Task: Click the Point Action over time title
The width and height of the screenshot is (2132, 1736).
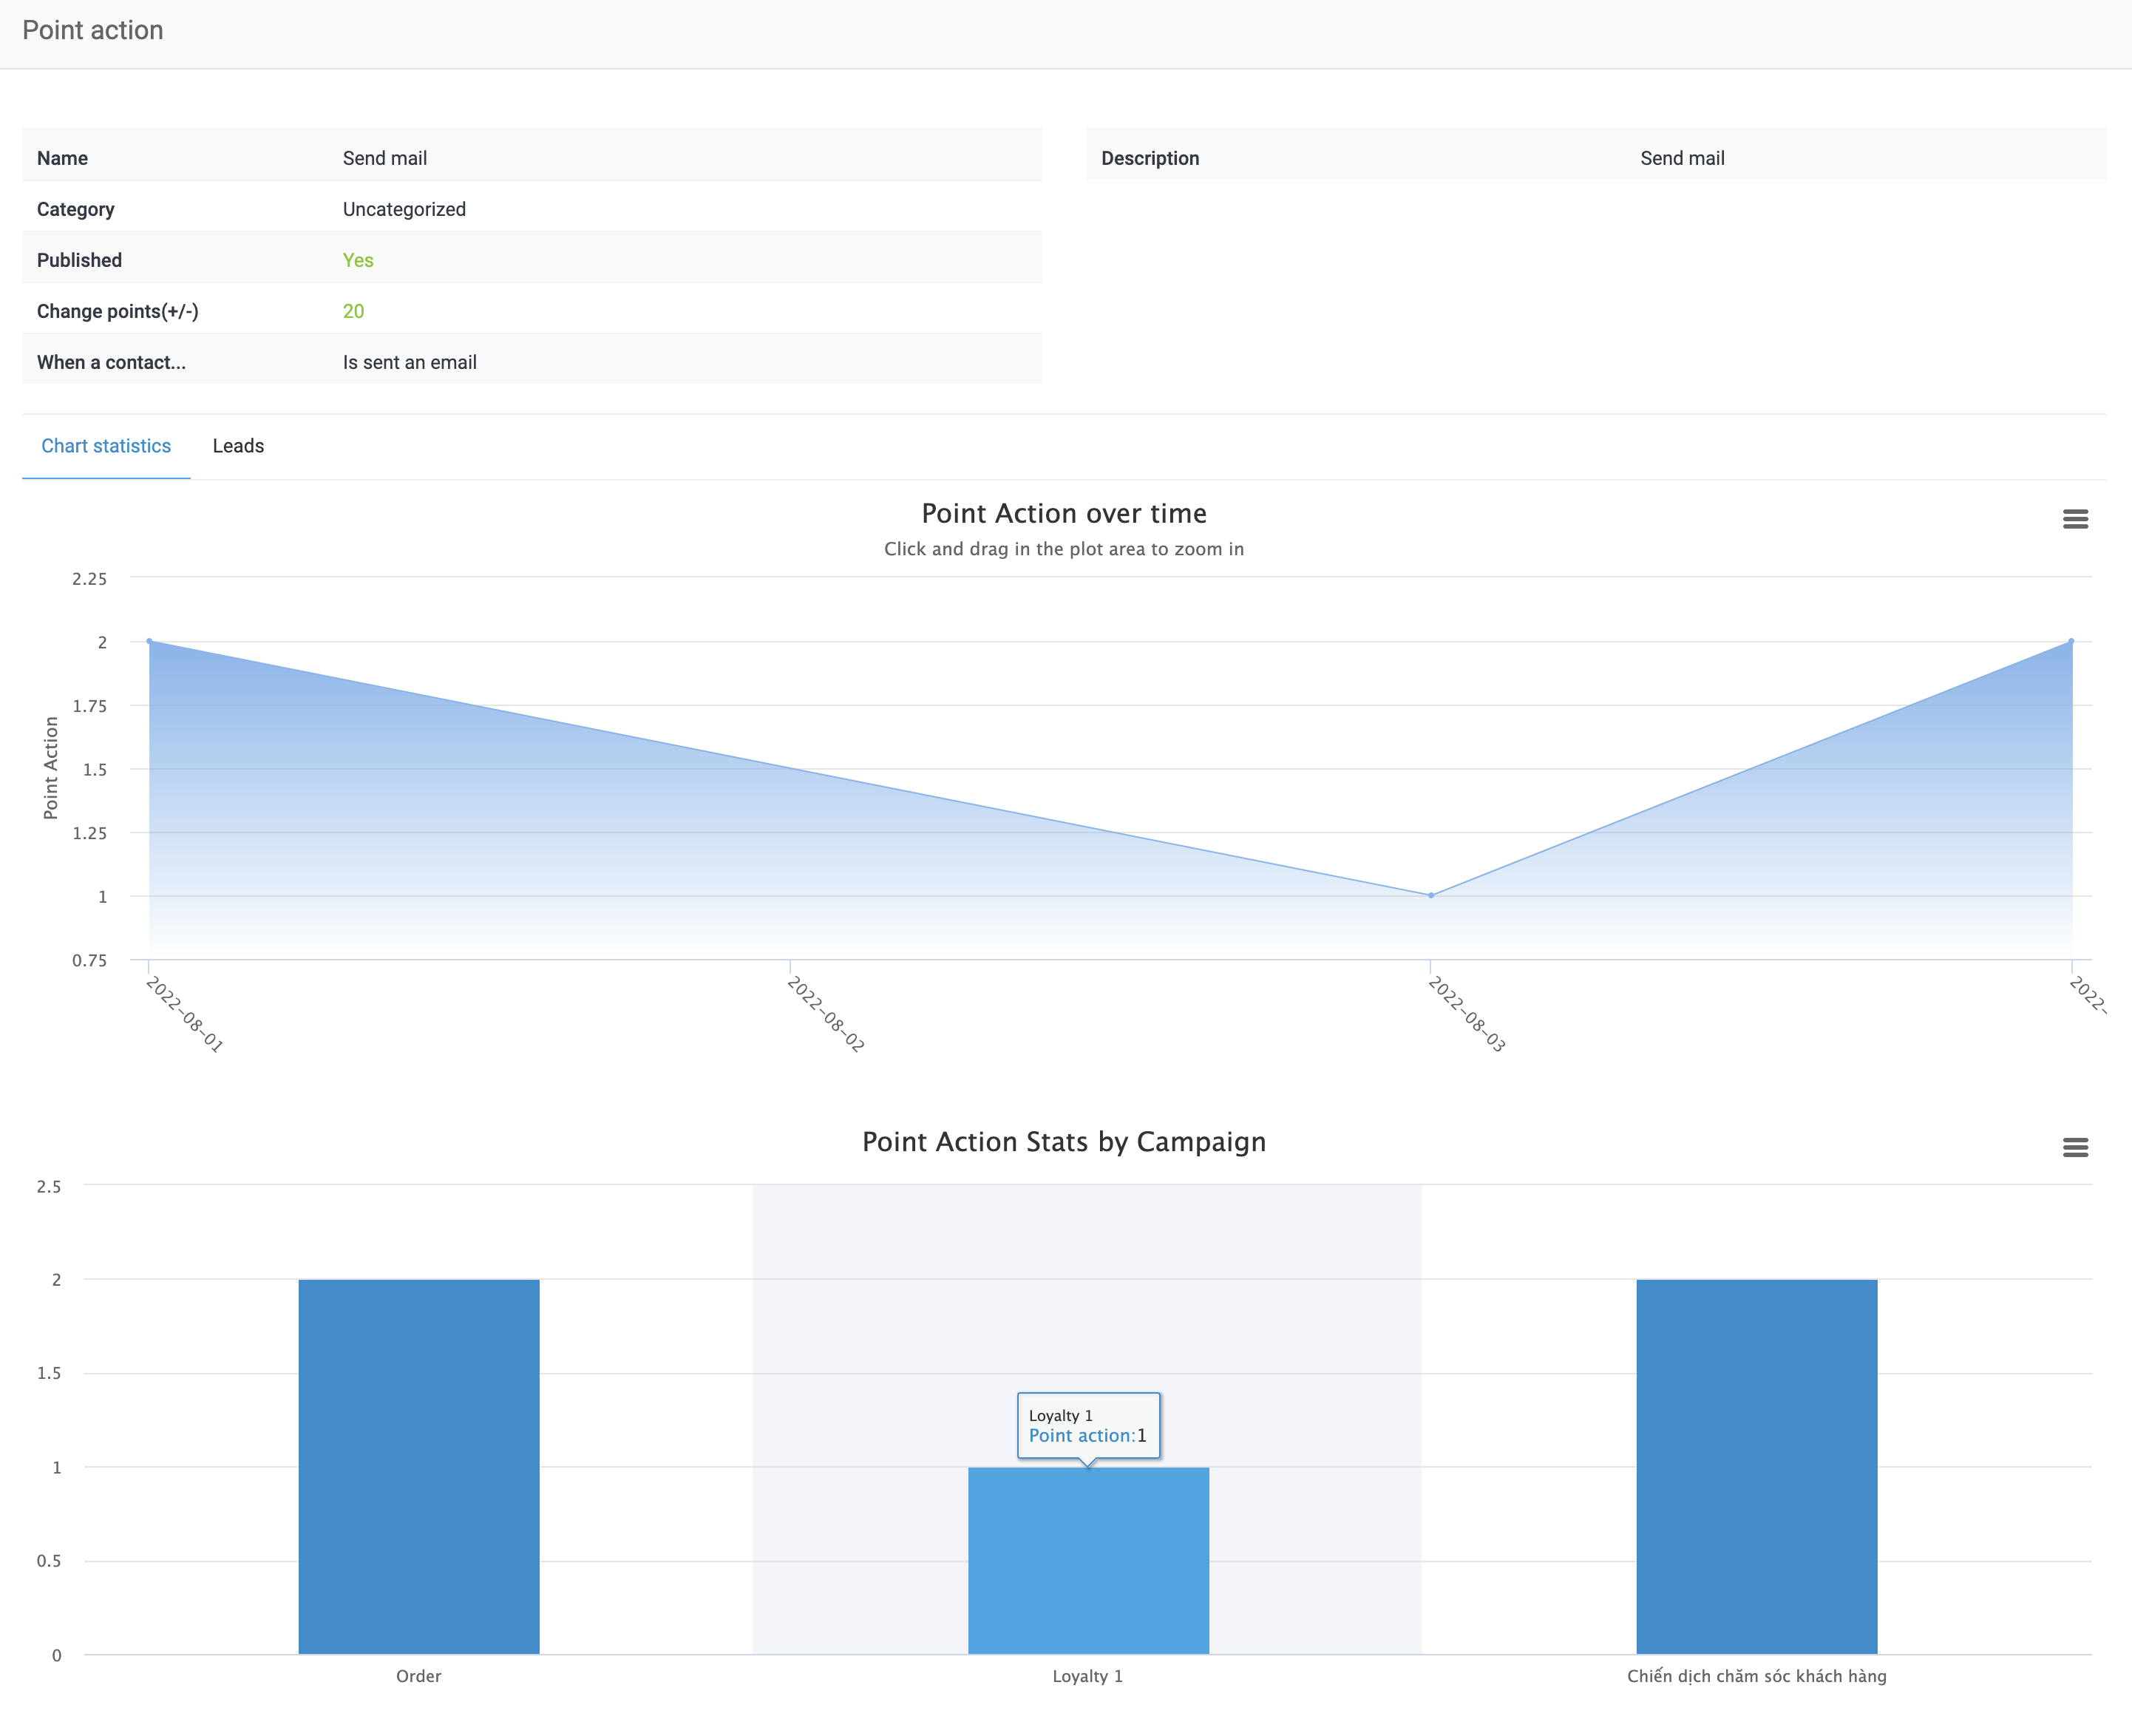Action: pos(1064,513)
